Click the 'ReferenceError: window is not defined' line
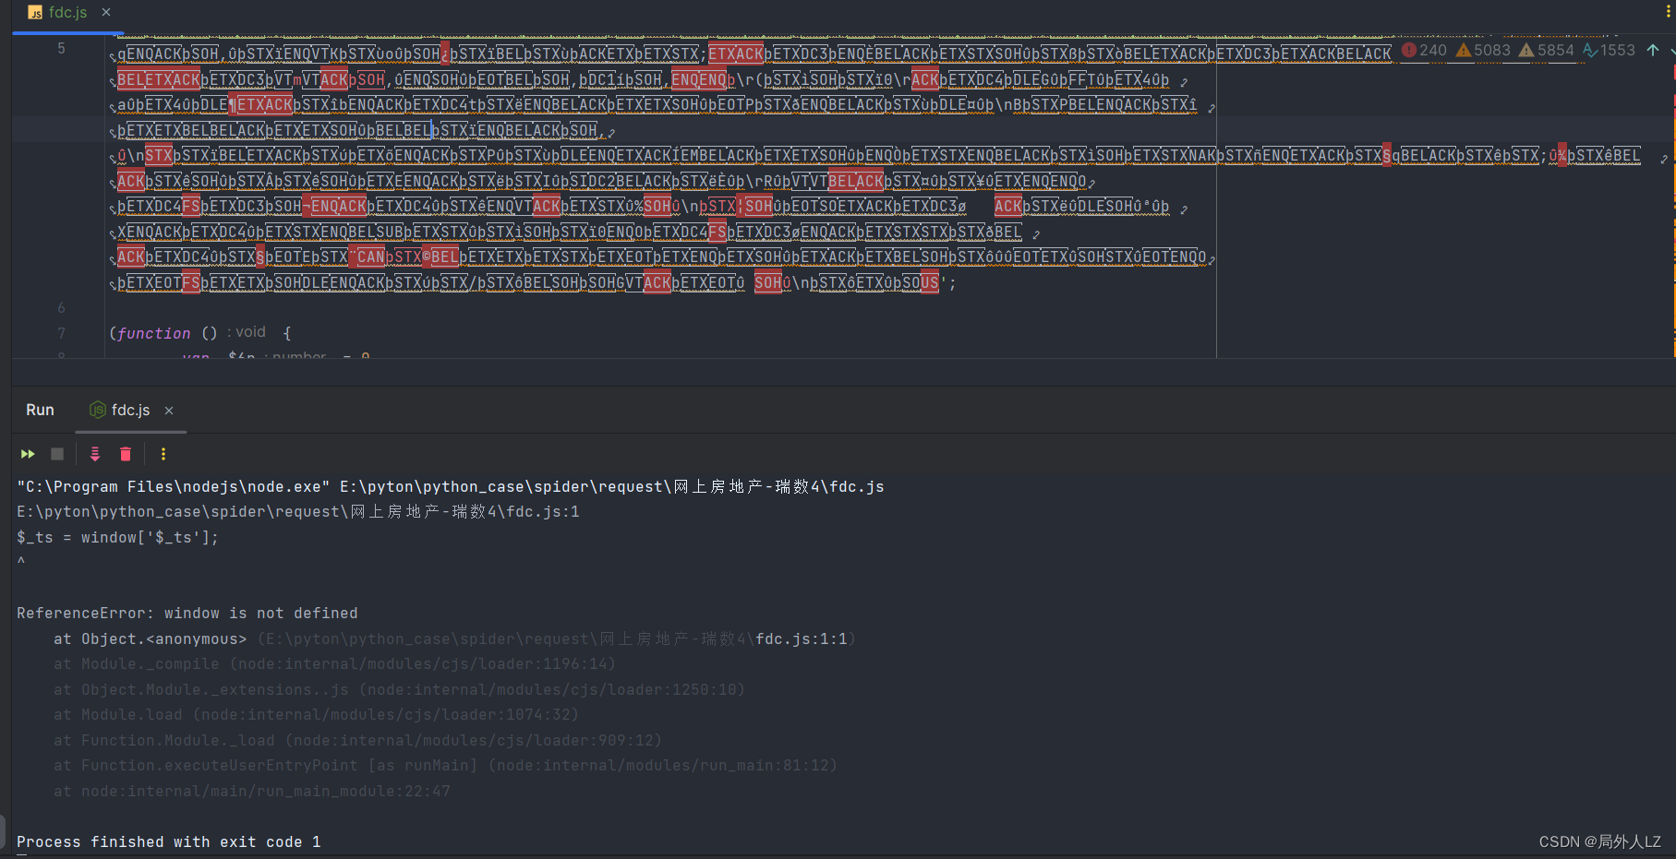Image resolution: width=1676 pixels, height=859 pixels. [187, 613]
